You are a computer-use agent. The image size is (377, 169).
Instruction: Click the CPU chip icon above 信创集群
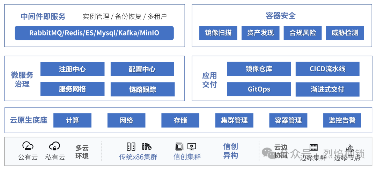click(x=179, y=146)
